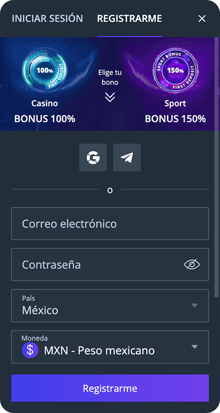
Task: Toggle password visibility eye icon
Action: 192,264
